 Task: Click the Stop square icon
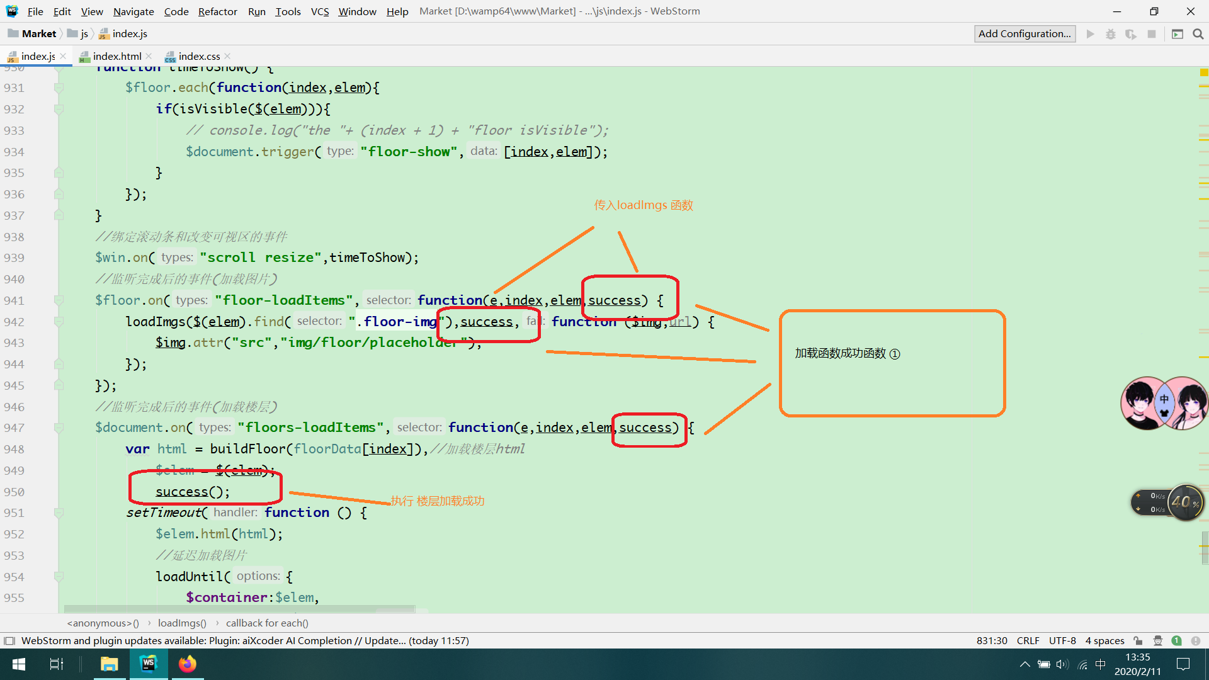point(1152,34)
